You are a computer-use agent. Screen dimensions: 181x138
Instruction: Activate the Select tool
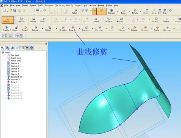(x=8, y=20)
